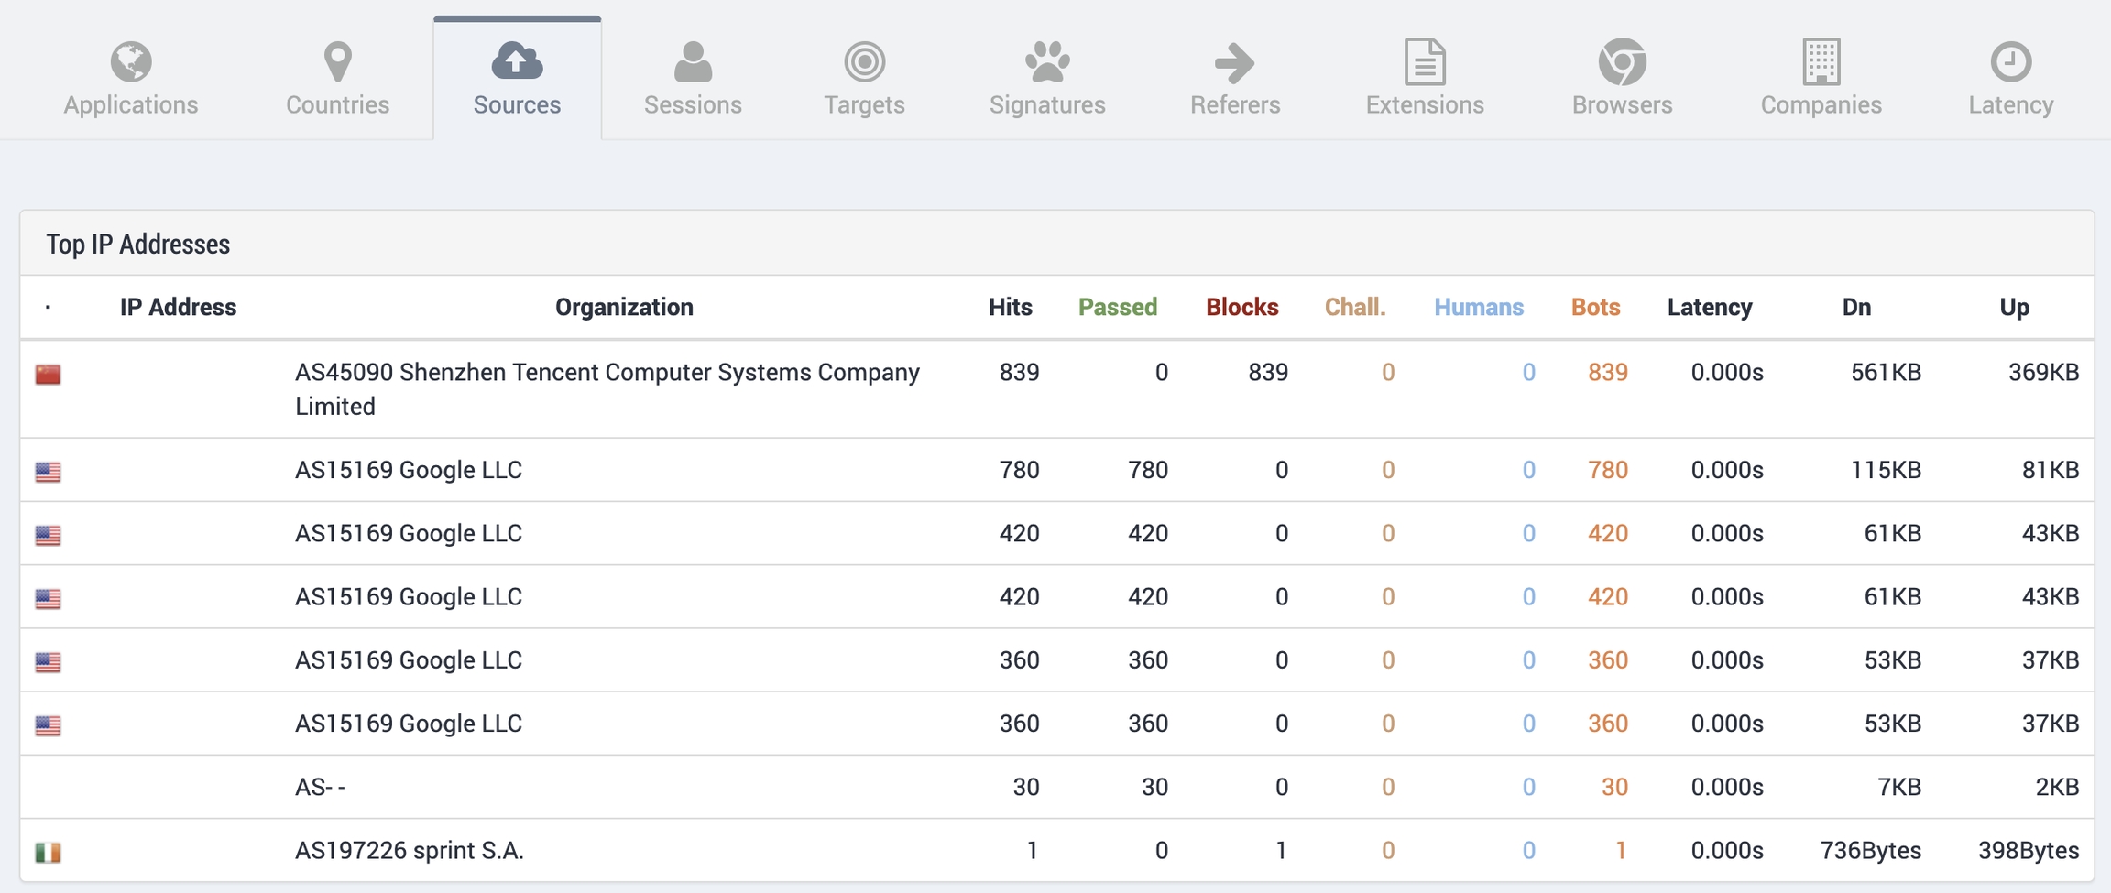Click the Companies building icon
Viewport: 2111px width, 893px height.
1821,61
